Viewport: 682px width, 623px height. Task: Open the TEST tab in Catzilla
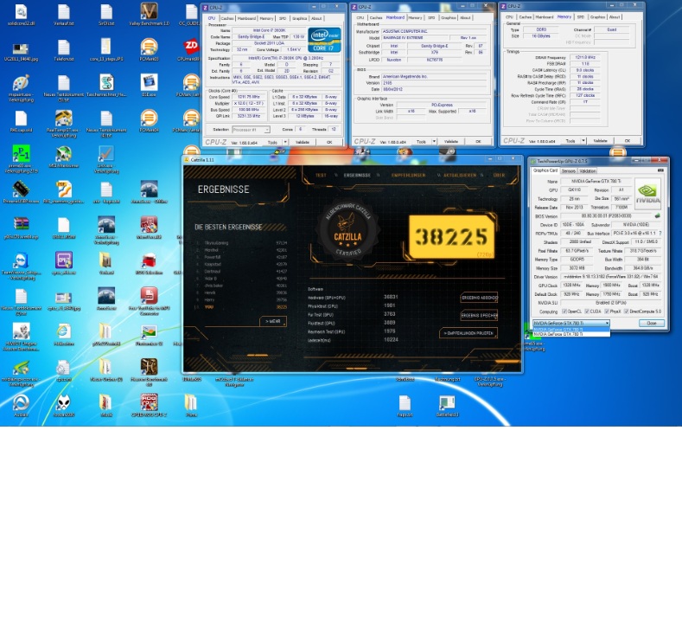321,175
